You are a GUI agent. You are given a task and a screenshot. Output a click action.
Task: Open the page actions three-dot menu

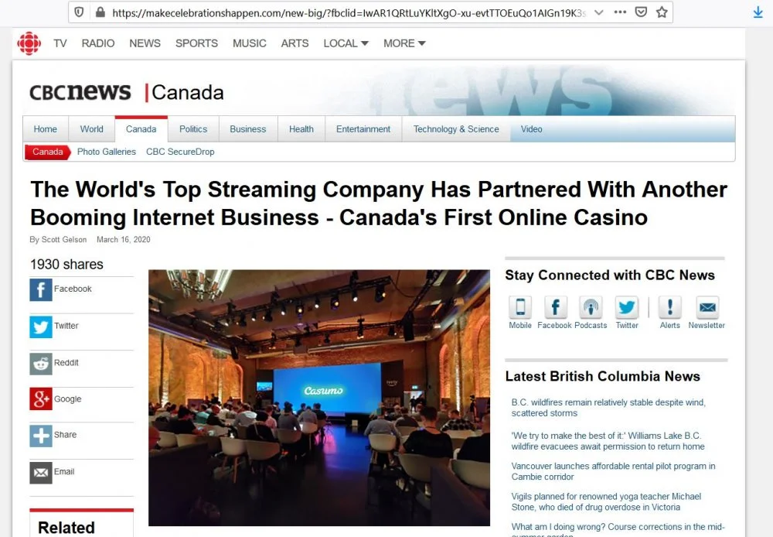click(620, 12)
